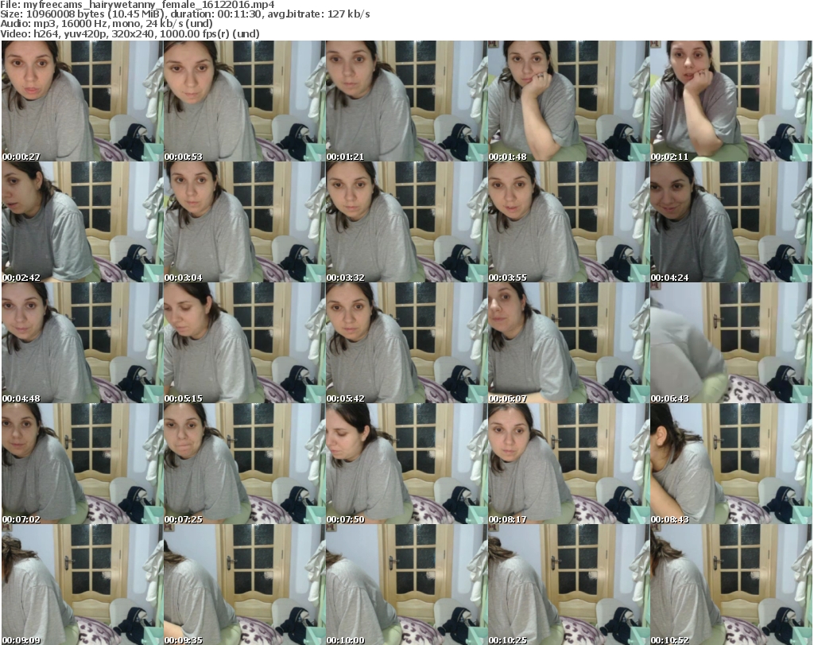Click the frame stamped 00:08:17
This screenshot has width=814, height=645.
coord(568,464)
